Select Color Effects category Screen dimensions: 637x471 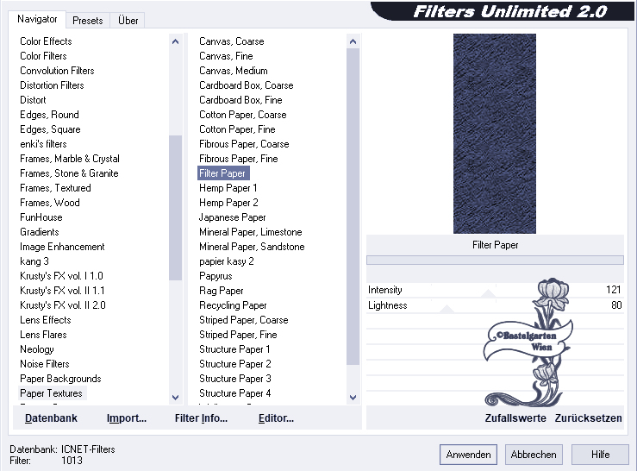(46, 41)
